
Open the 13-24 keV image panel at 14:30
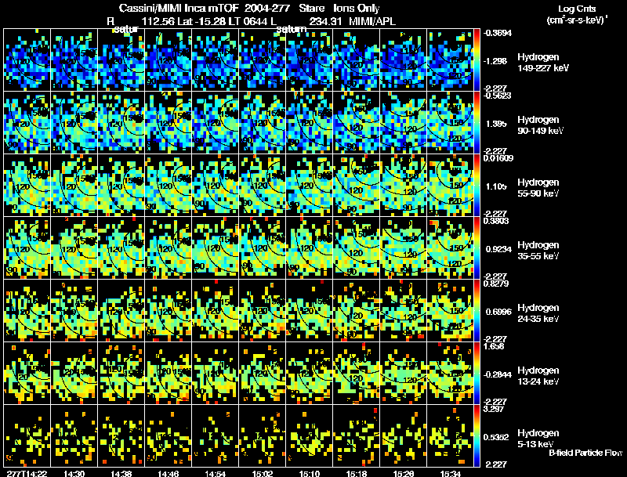point(74,374)
